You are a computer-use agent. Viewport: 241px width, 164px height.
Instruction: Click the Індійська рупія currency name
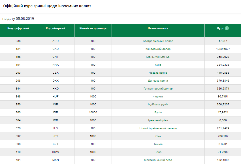(x=158, y=105)
